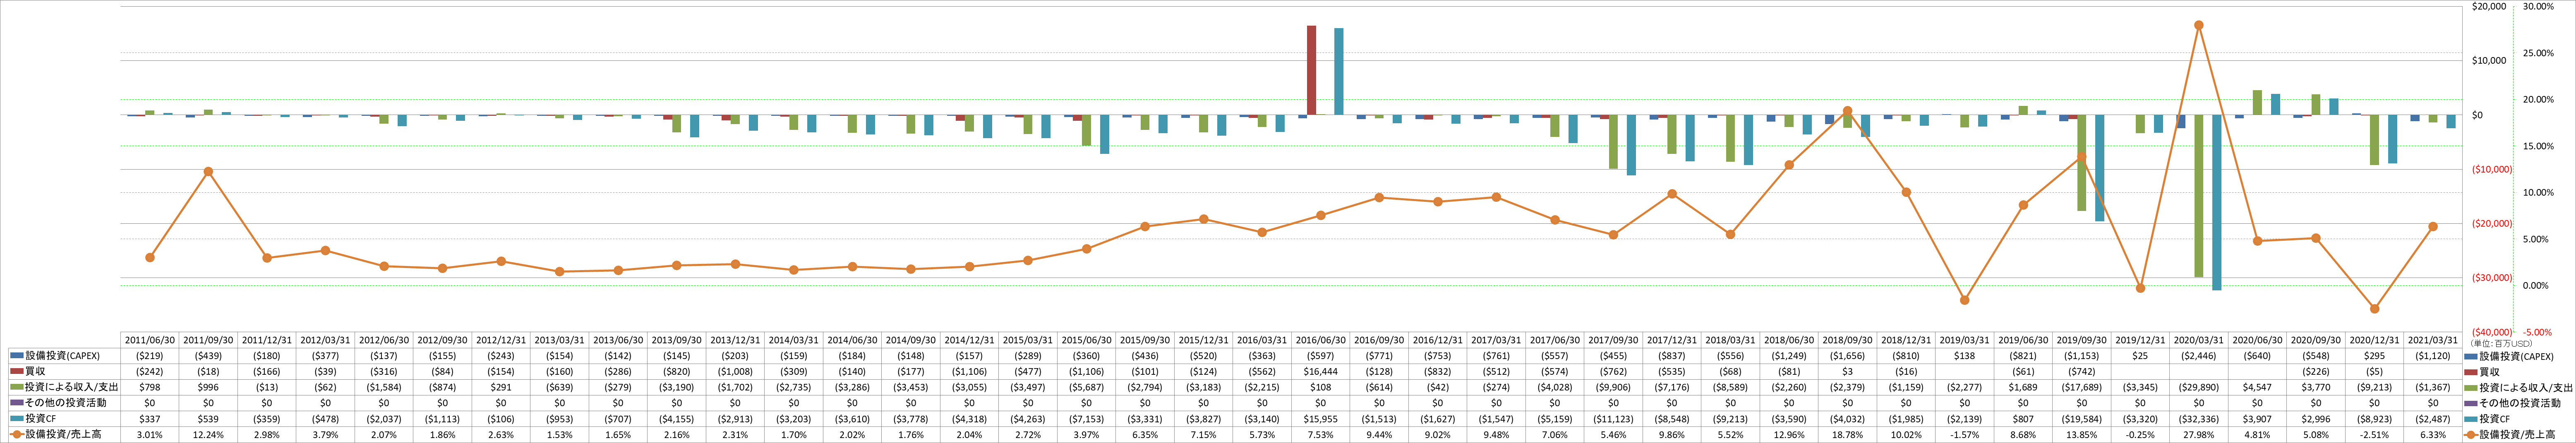The image size is (2576, 443).
Task: Select the 2021/03/31 date column header
Action: point(2432,340)
